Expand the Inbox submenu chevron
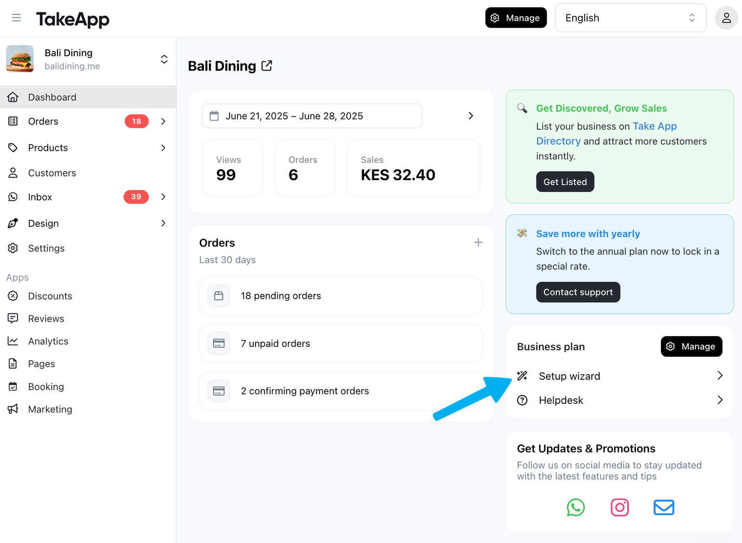 pyautogui.click(x=163, y=197)
